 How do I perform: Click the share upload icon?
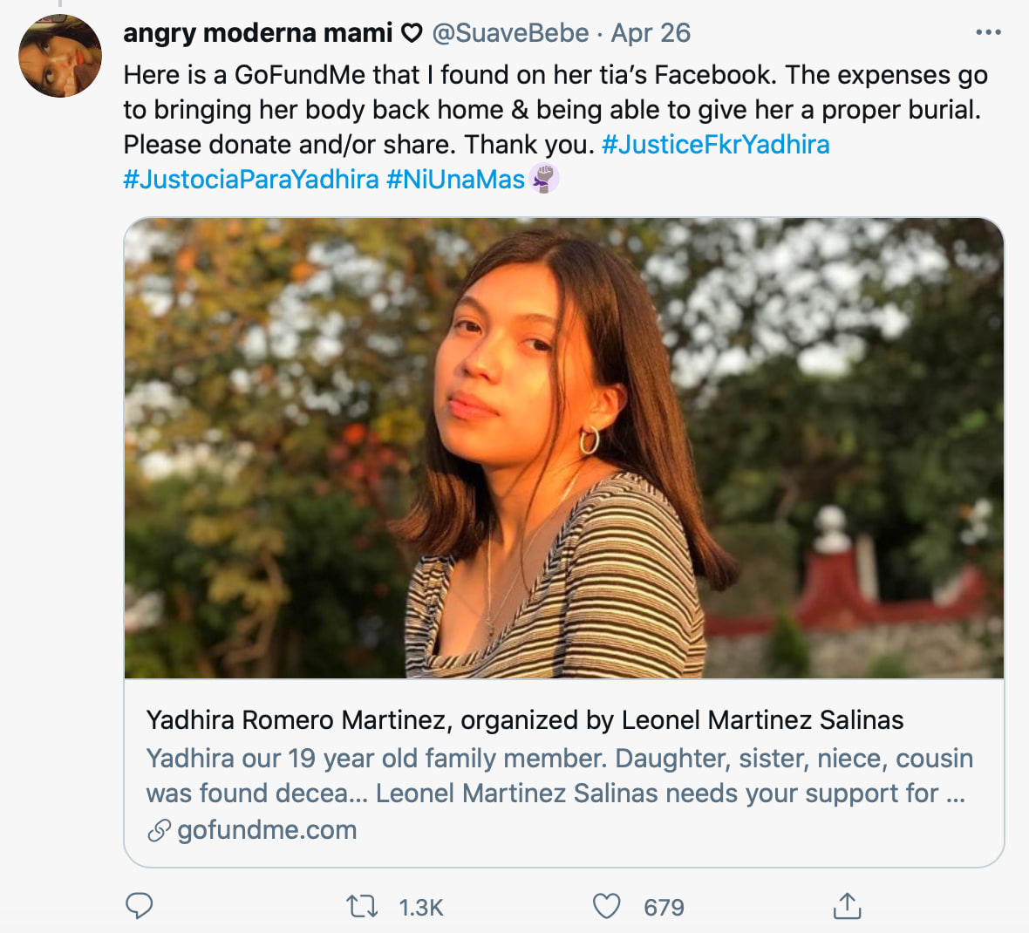click(847, 907)
